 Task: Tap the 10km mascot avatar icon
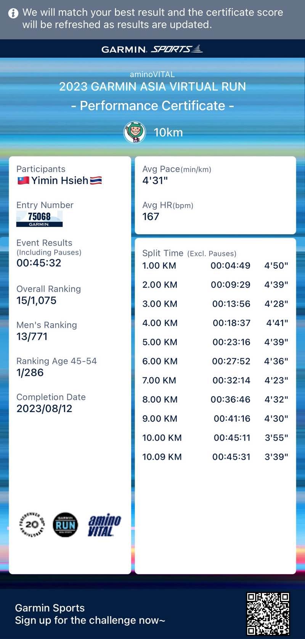135,132
